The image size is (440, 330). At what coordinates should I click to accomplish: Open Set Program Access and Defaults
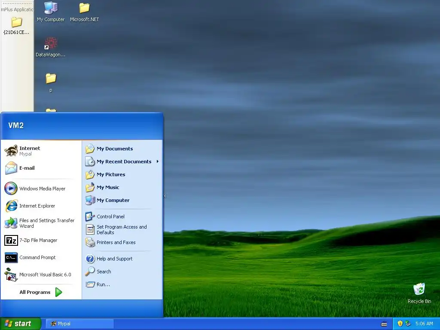[122, 229]
